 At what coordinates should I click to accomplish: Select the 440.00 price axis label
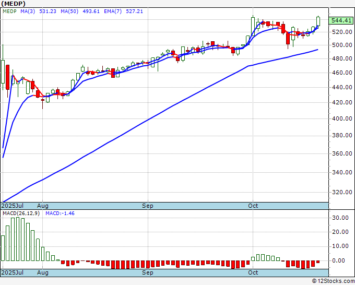[342, 87]
